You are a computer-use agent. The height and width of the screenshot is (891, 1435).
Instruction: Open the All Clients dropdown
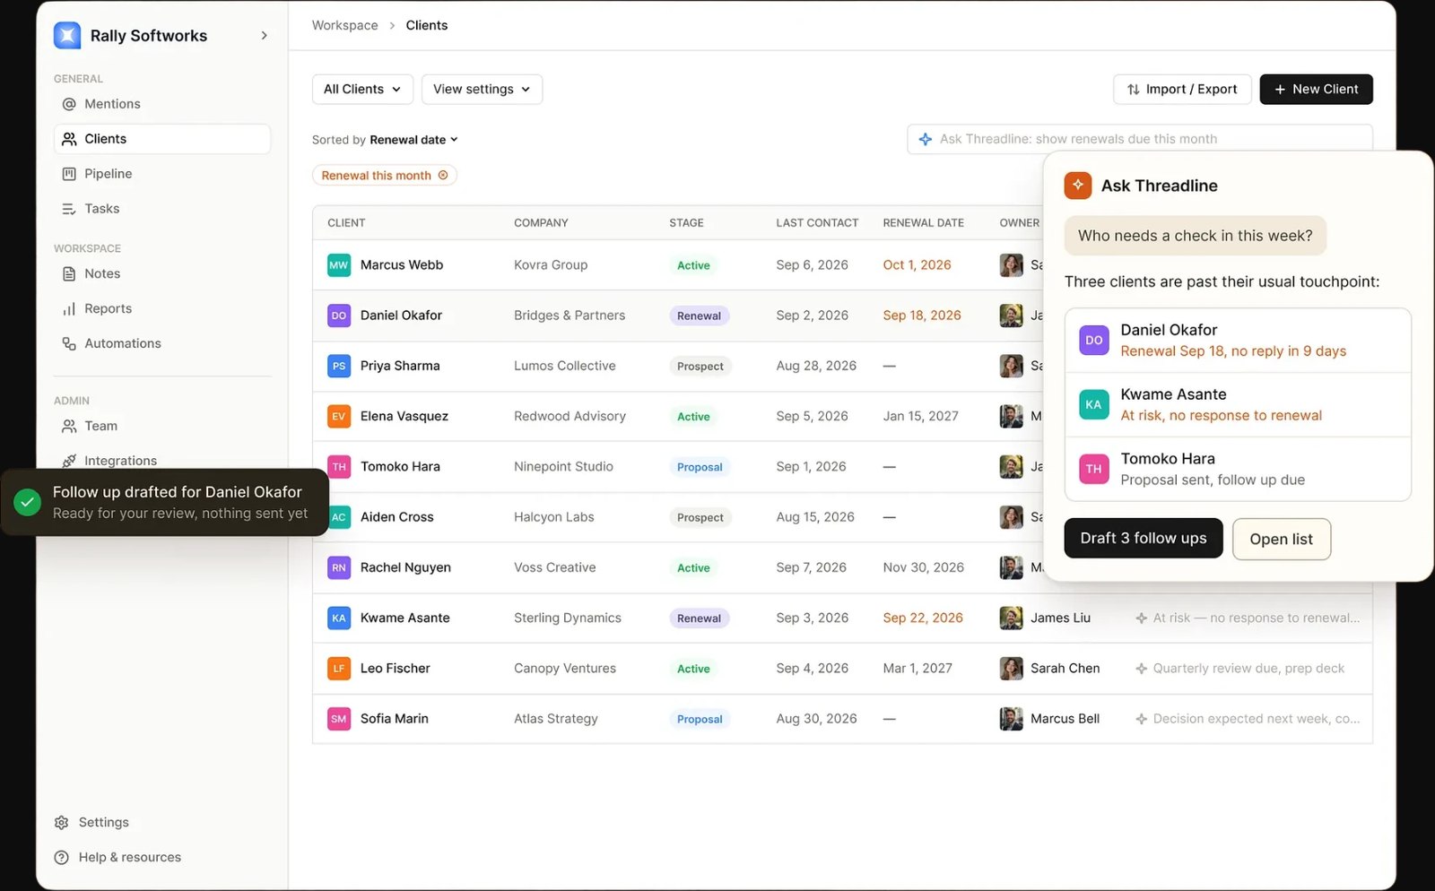tap(362, 90)
